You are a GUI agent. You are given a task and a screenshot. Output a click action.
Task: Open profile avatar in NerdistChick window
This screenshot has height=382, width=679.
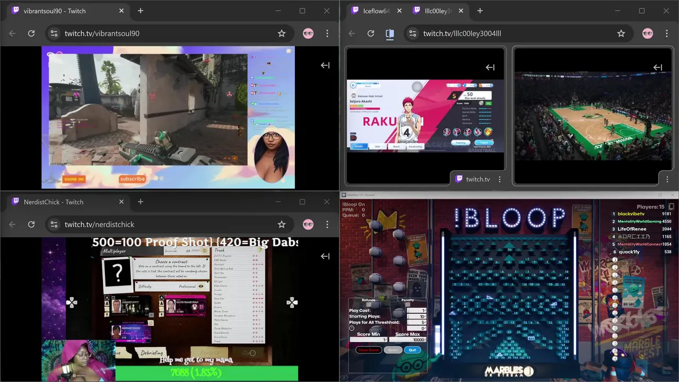pos(308,224)
